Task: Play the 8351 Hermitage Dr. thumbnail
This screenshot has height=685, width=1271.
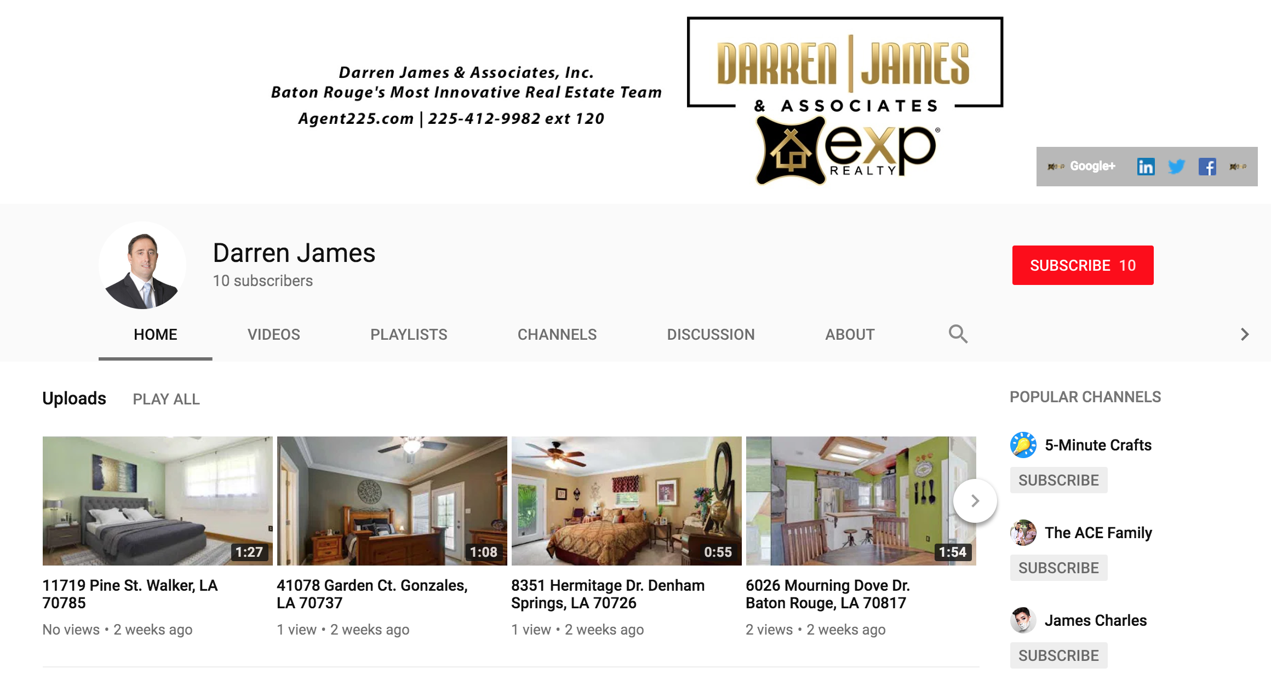Action: (x=626, y=501)
